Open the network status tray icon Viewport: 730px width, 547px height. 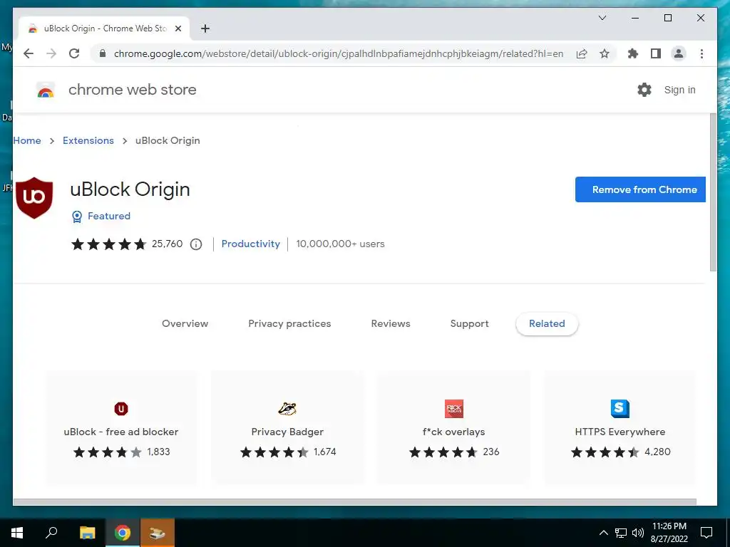pyautogui.click(x=621, y=533)
